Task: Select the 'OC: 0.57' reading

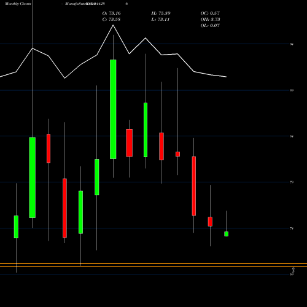Action: click(210, 14)
